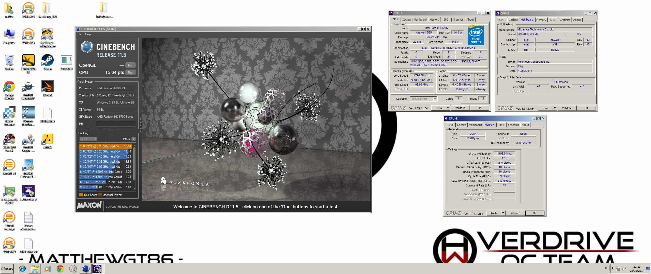
Task: Open Tools dropdown arrow in first CPU-Z window
Action: coord(448,108)
